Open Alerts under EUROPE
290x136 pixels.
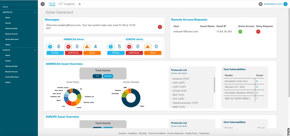click(8, 55)
